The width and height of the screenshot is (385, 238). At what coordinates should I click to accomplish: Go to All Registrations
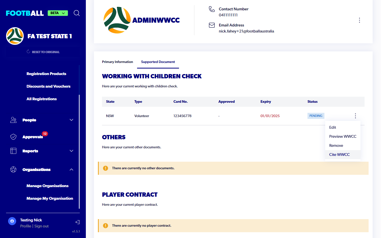pos(42,99)
